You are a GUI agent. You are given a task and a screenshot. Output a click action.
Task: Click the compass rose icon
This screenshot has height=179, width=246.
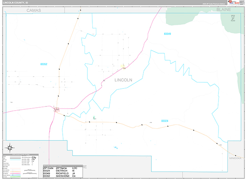[x=10, y=148]
